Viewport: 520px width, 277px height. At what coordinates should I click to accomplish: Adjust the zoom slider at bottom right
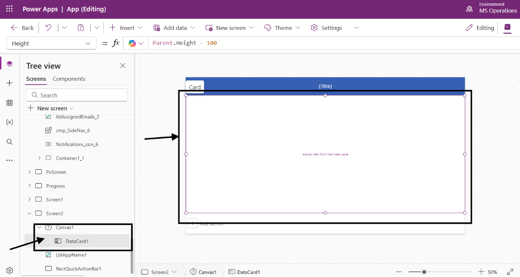(424, 271)
